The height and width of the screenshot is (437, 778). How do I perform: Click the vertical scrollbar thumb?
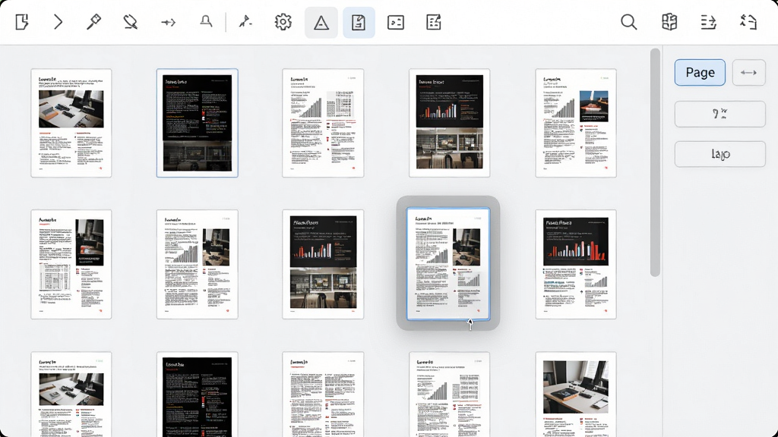click(655, 162)
